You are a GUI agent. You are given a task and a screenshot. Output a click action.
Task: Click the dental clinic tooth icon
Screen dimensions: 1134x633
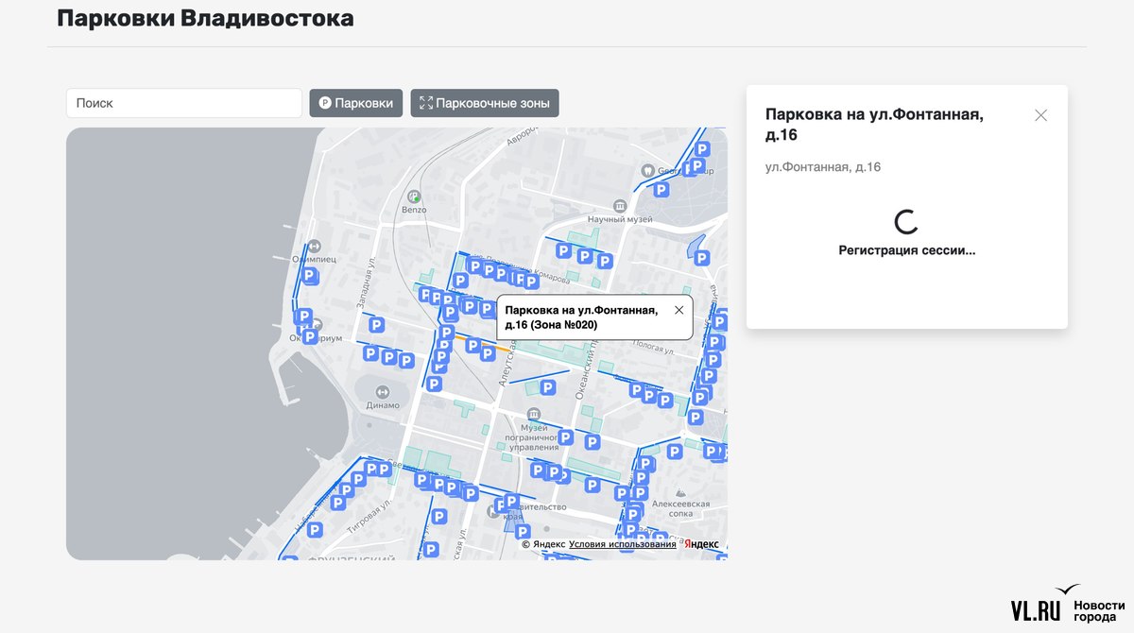[647, 171]
